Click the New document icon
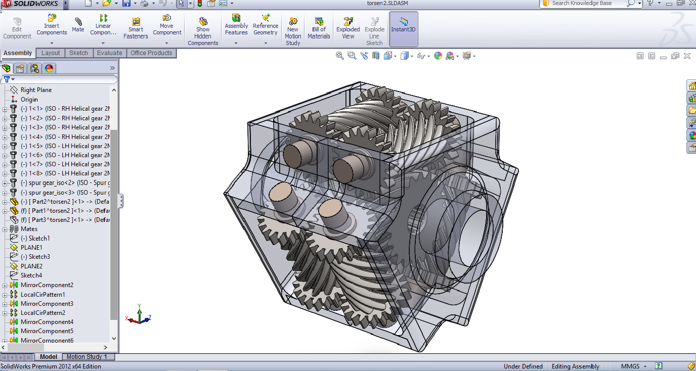Screen dimensions: 696x371 pyautogui.click(x=88, y=4)
